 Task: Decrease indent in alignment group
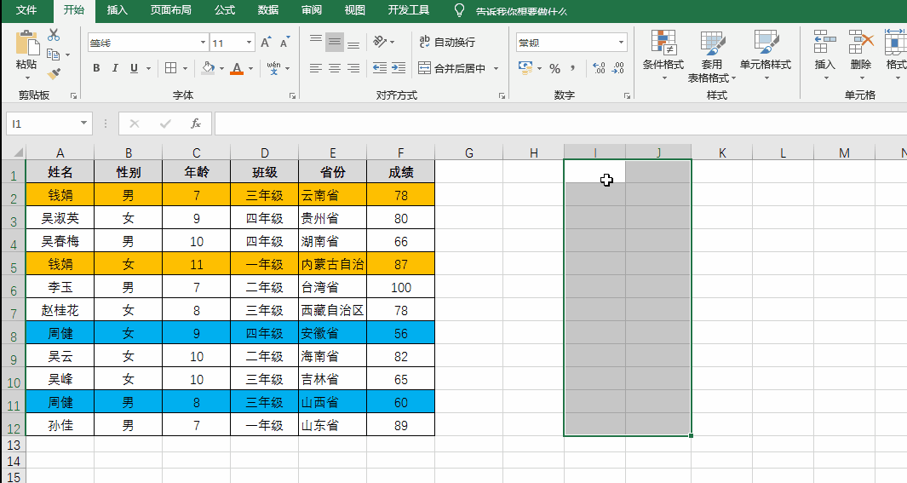380,68
